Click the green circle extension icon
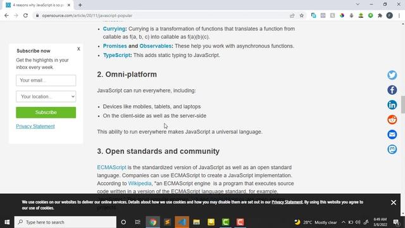This screenshot has width=405, height=228. pyautogui.click(x=370, y=15)
